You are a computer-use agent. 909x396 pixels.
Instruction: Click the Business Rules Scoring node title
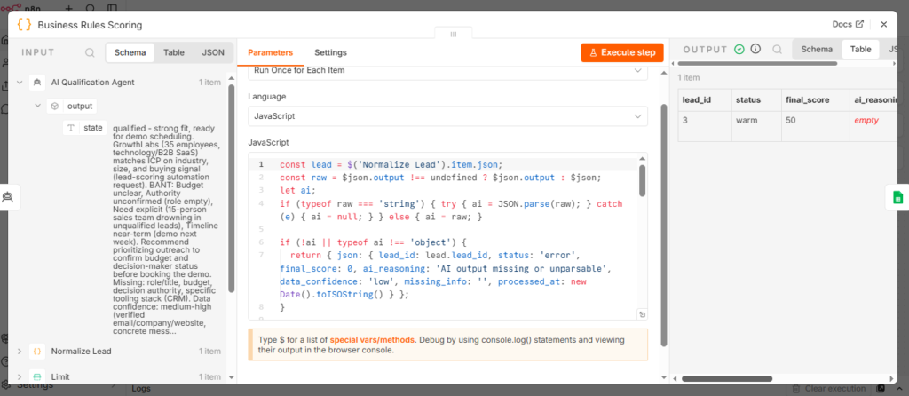[90, 25]
